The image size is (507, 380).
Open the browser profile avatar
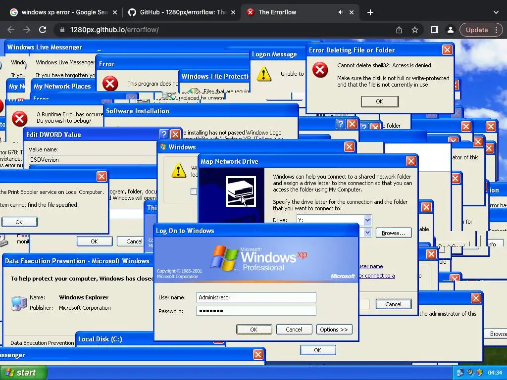(450, 30)
